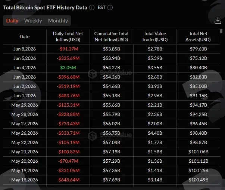
Task: Click the table's vertical scrollbar thumb
Action: 221,31
